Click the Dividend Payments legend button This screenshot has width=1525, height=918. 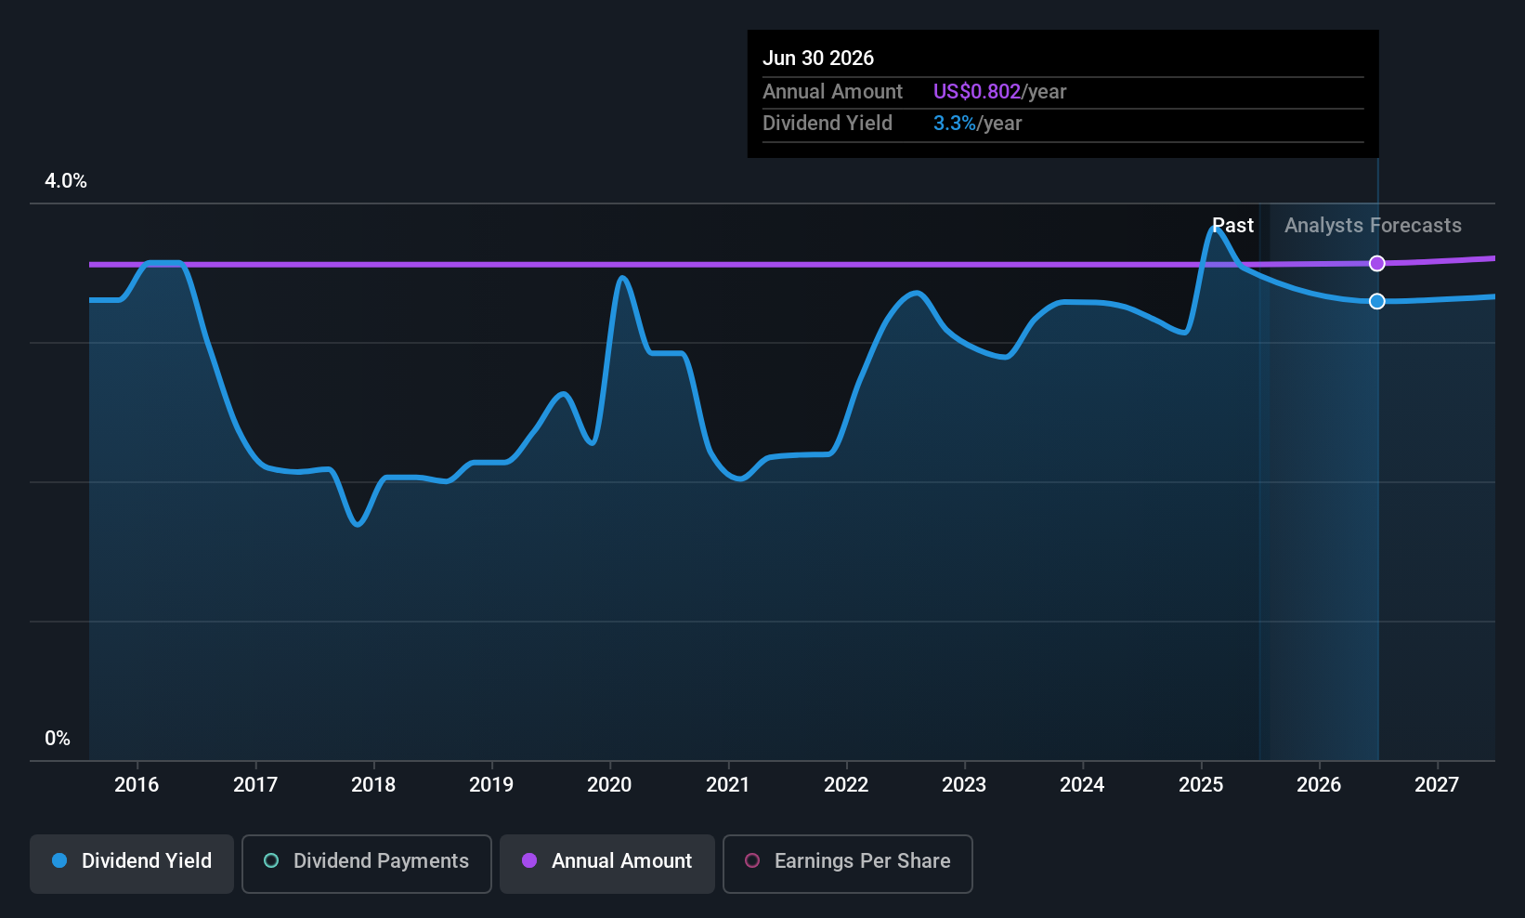(x=366, y=863)
